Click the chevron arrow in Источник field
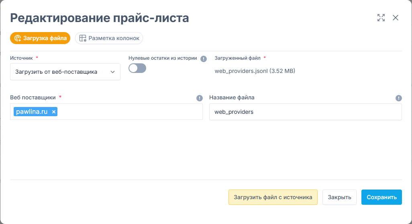The height and width of the screenshot is (224, 412). coord(112,72)
